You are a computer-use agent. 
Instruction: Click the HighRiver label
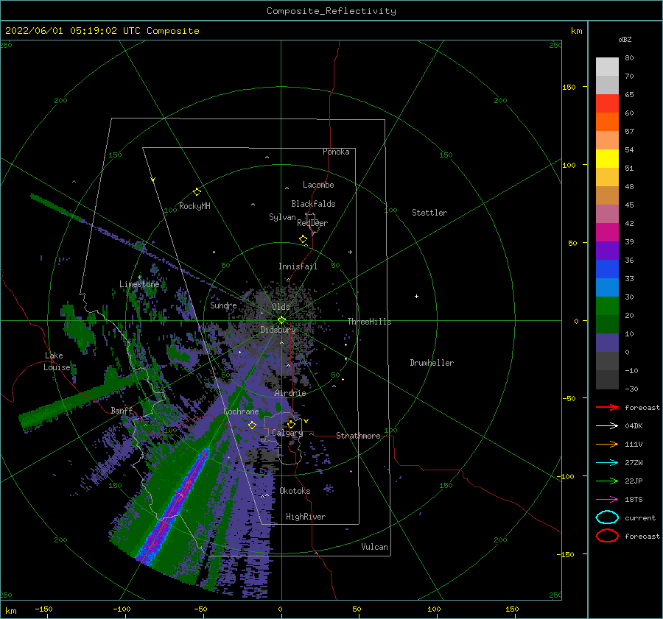tap(306, 517)
